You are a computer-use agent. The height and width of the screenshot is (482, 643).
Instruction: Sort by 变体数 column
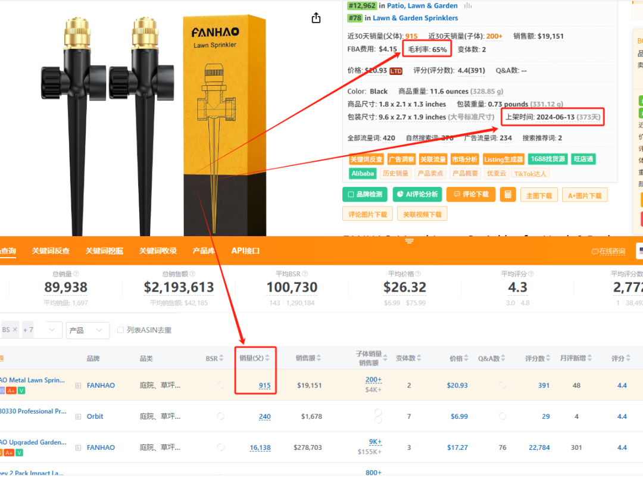(x=419, y=358)
